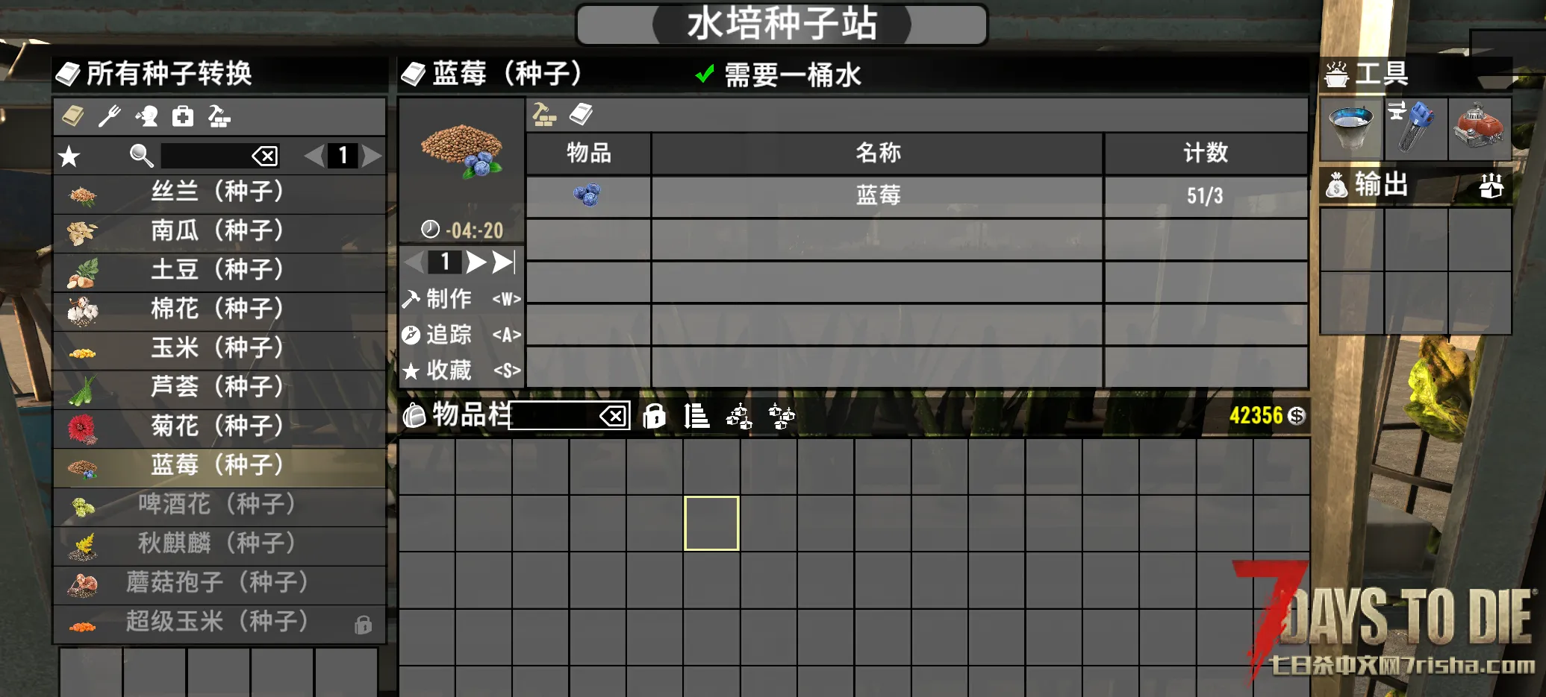This screenshot has height=697, width=1546.
Task: Select the wrench tools category filter
Action: (x=110, y=116)
